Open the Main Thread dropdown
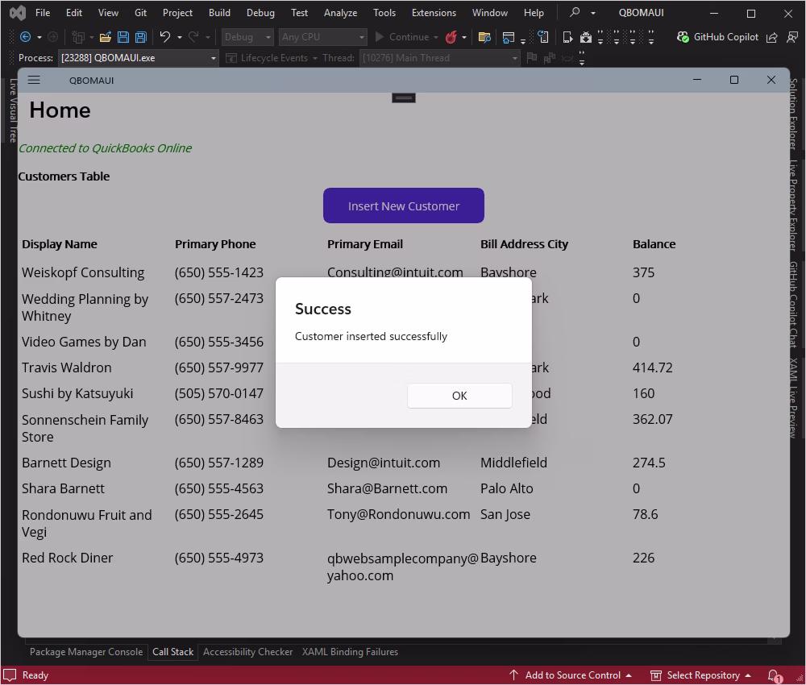Image resolution: width=806 pixels, height=685 pixels. coord(439,58)
